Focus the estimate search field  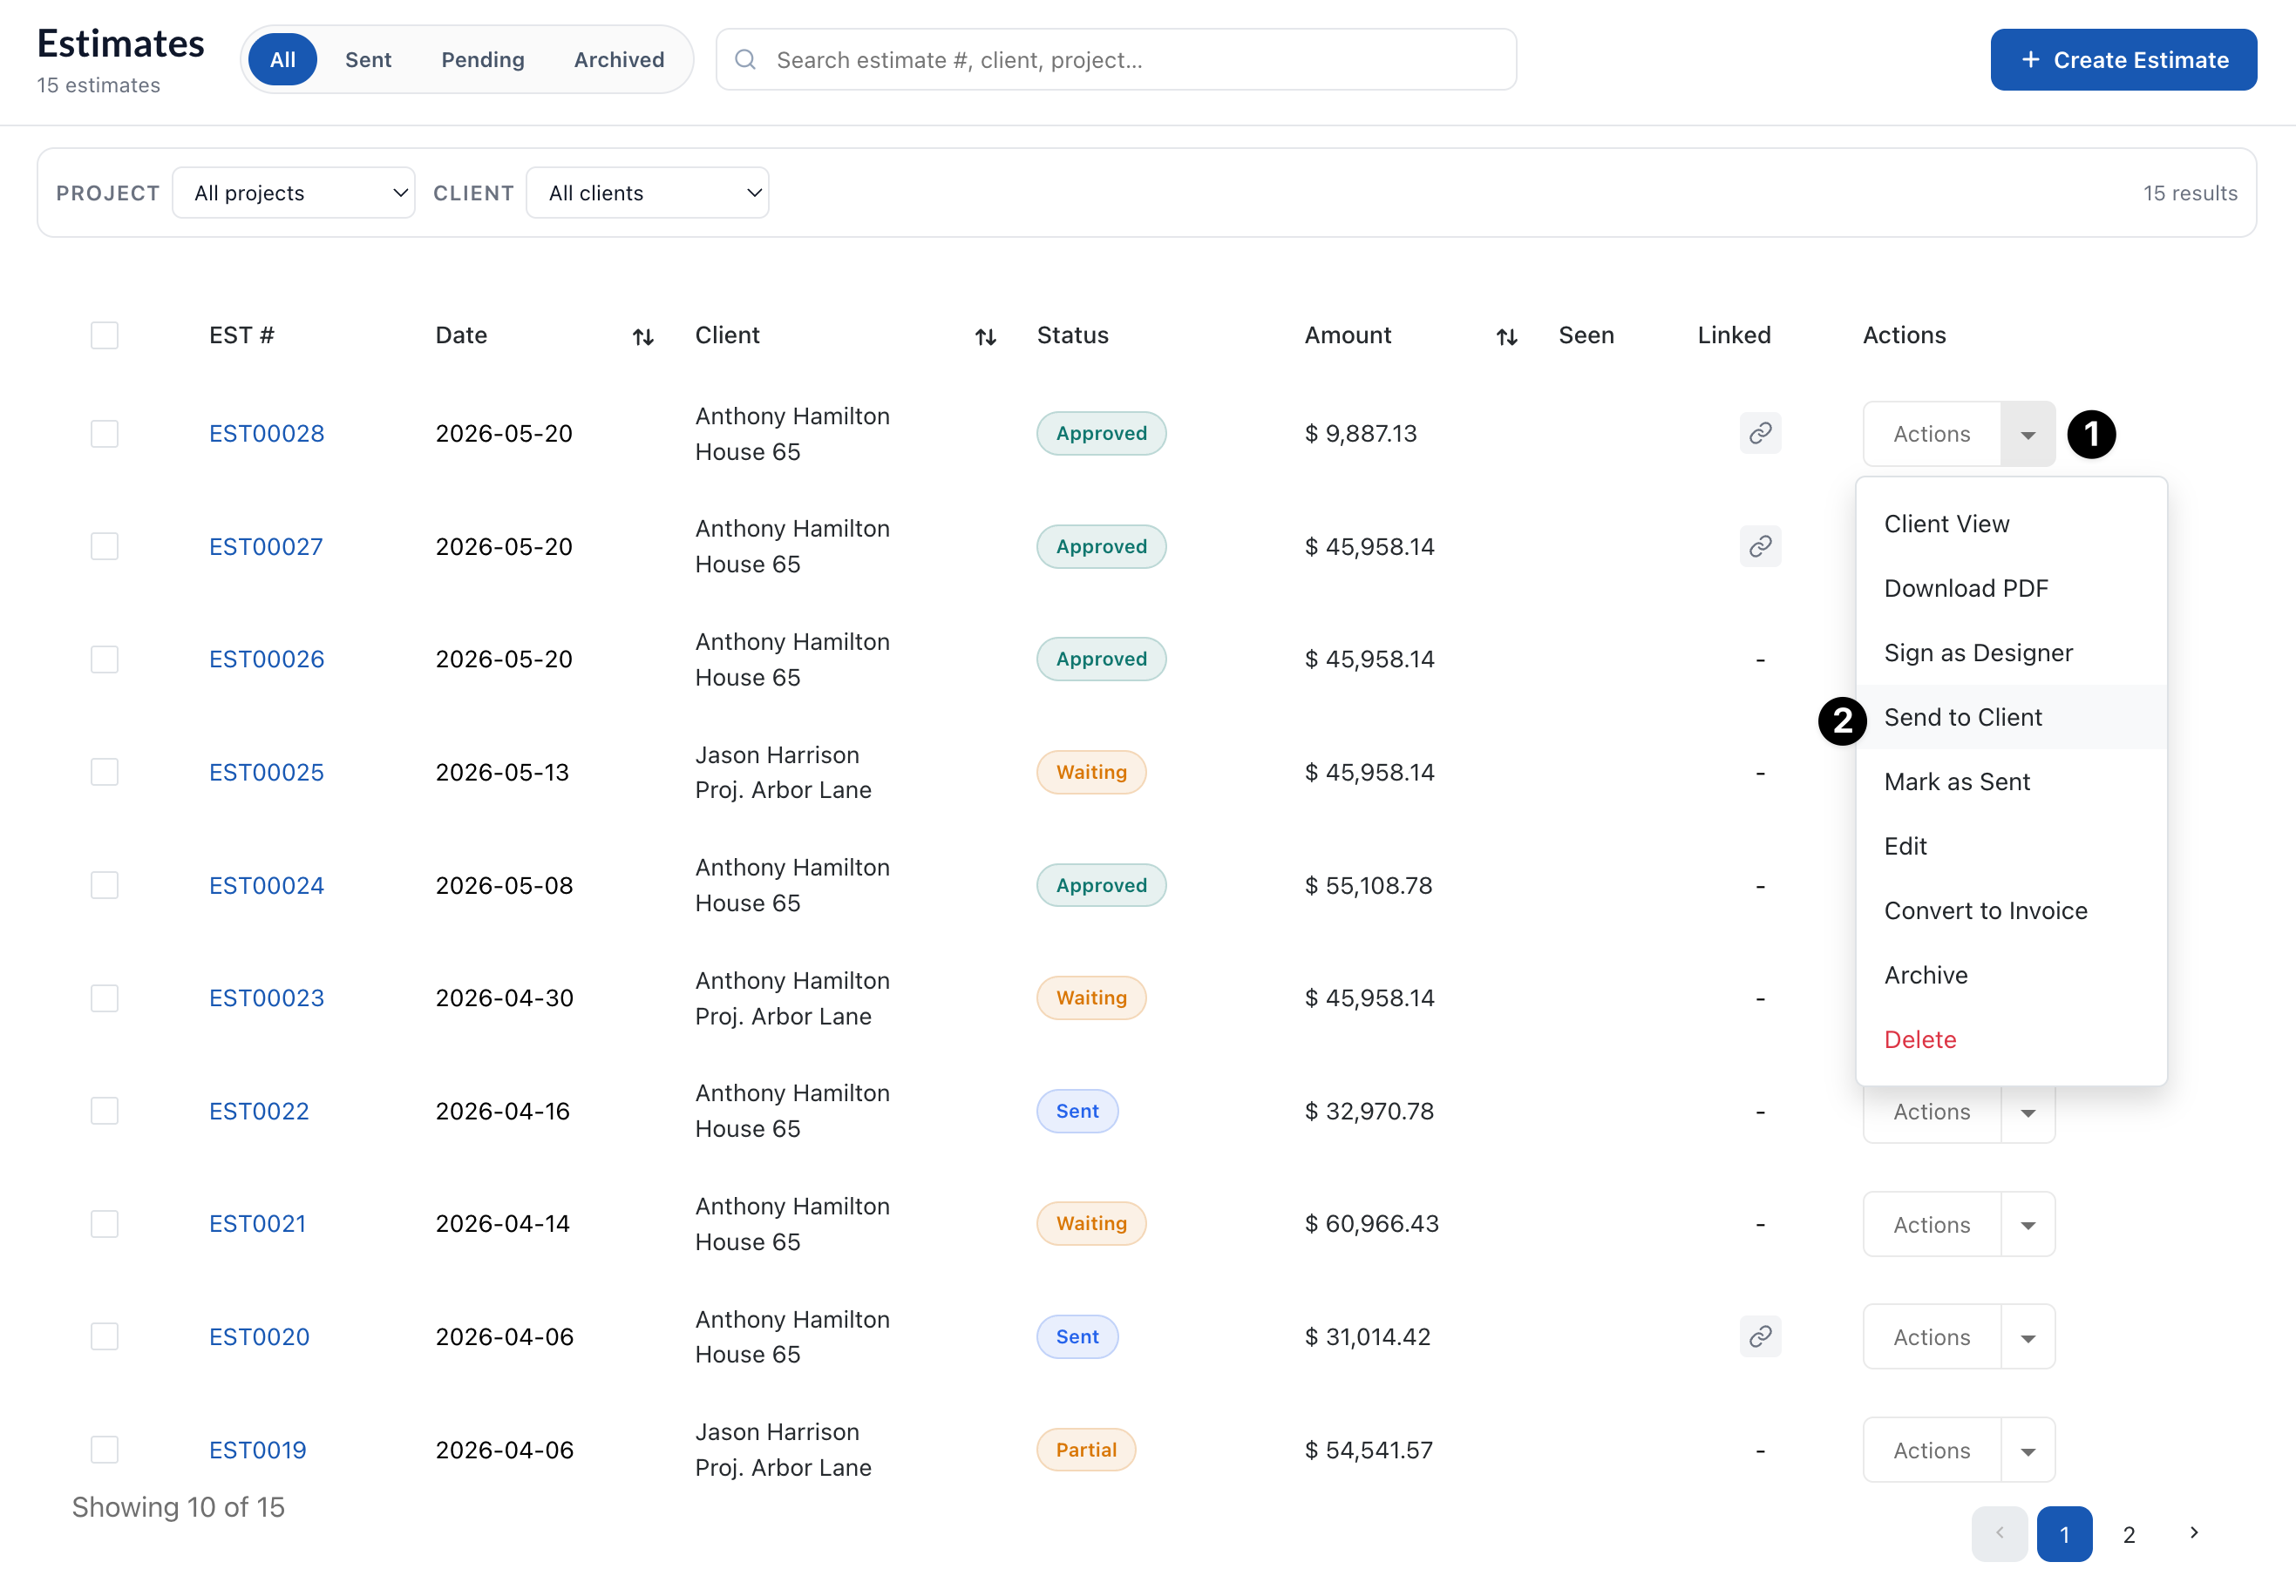tap(1116, 60)
